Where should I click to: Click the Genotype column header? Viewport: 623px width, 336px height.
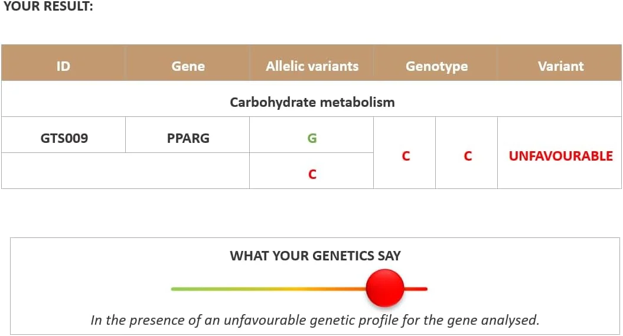[x=436, y=66]
